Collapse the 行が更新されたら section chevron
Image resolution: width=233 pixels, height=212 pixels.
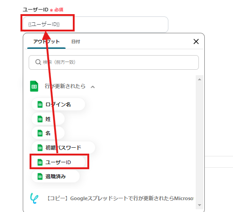pos(93,87)
